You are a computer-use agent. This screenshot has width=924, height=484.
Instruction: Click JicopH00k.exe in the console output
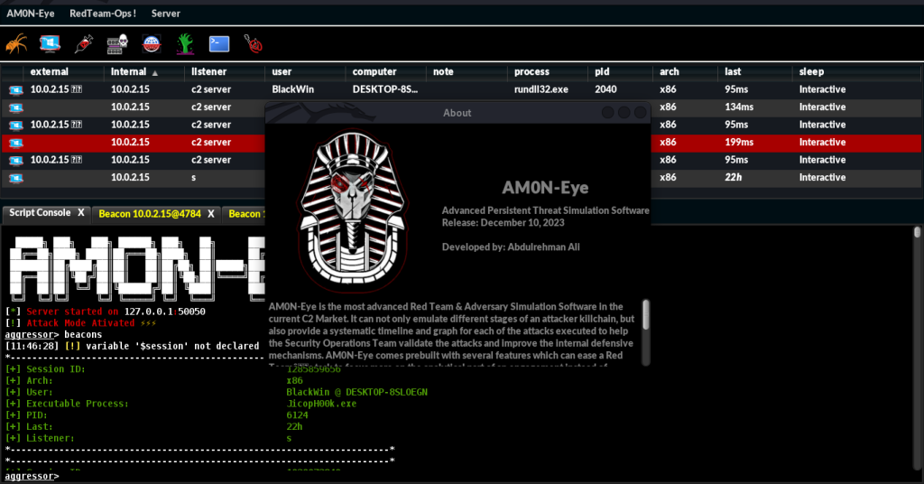pyautogui.click(x=321, y=404)
